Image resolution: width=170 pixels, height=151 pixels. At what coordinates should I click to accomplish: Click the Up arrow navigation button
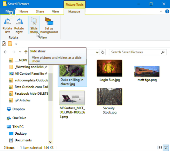point(26,52)
